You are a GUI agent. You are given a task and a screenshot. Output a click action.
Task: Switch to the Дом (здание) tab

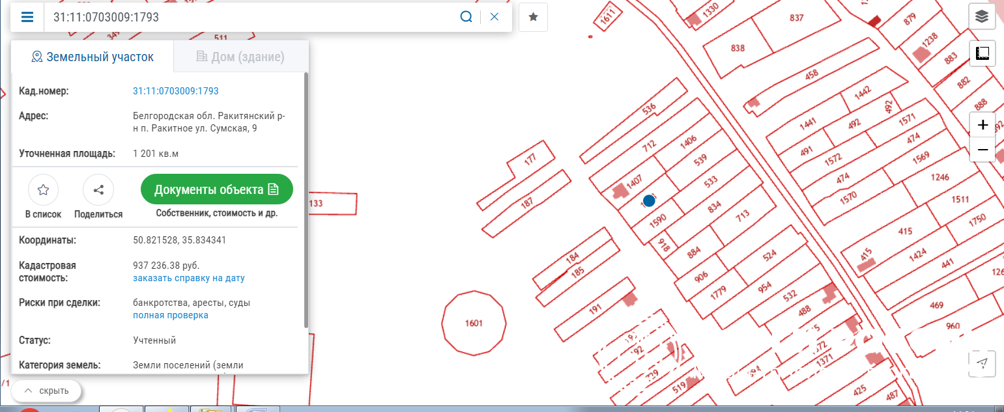[x=240, y=57]
